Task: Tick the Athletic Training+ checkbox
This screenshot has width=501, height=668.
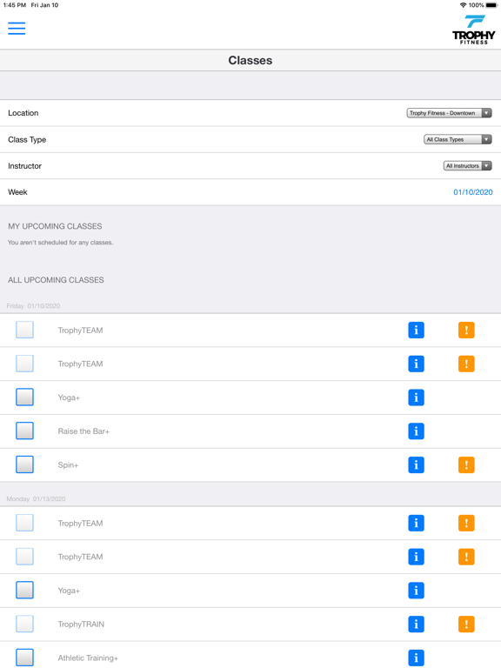Action: (x=24, y=658)
